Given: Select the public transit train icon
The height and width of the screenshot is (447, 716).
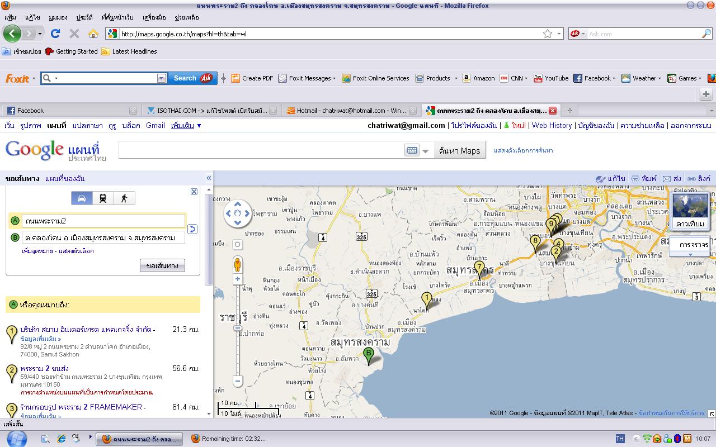Looking at the screenshot, I should (103, 198).
